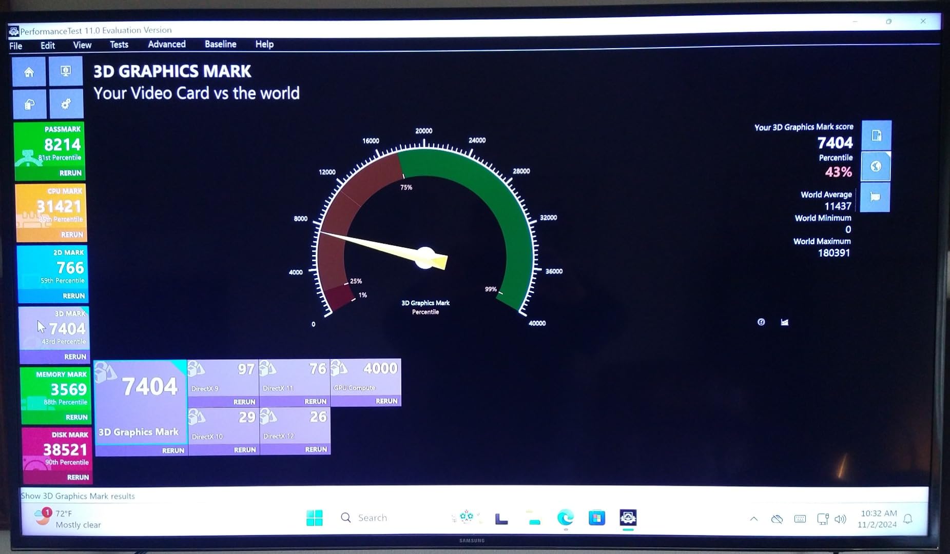Rerun the Disk Mark test
Screen dimensions: 950x554
(78, 477)
